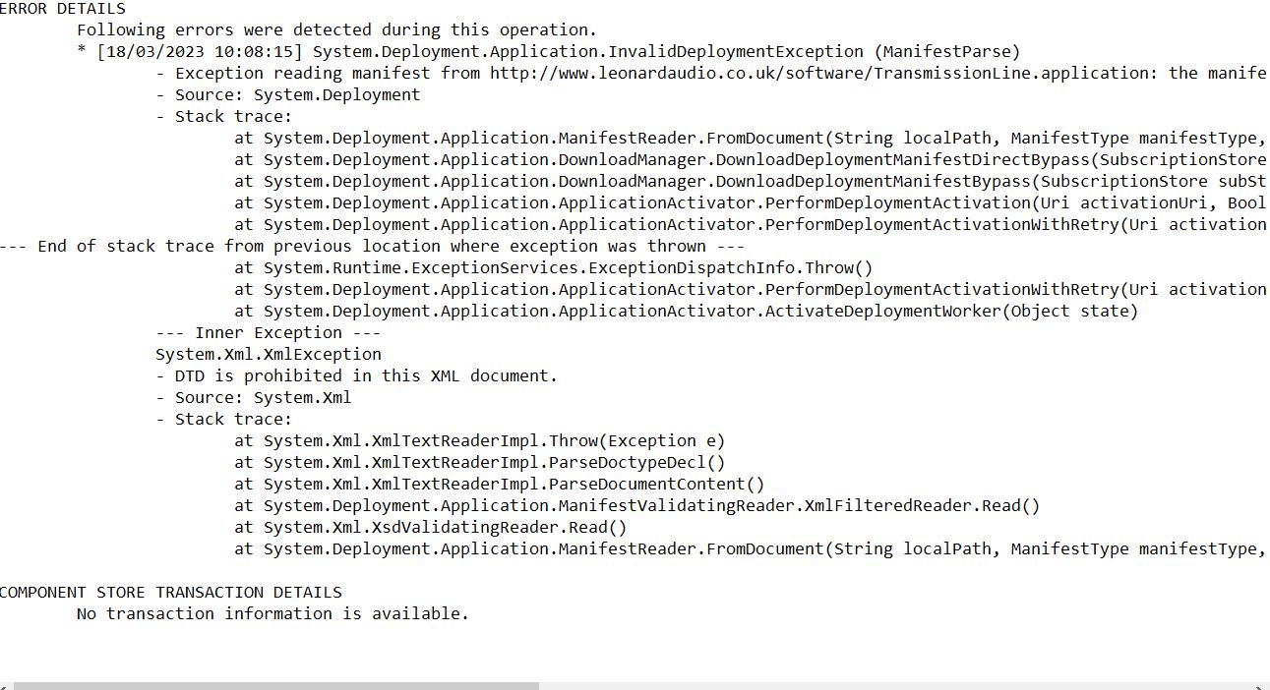Click the 'Source: System.Deployment' line
Viewport: 1270px width, 690px height.
tap(288, 94)
